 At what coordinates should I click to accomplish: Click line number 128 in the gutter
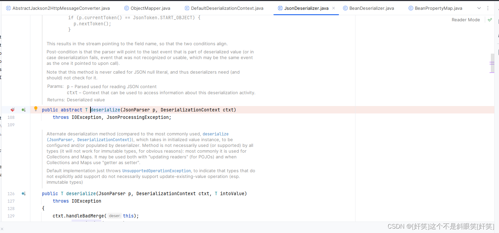pos(11,208)
